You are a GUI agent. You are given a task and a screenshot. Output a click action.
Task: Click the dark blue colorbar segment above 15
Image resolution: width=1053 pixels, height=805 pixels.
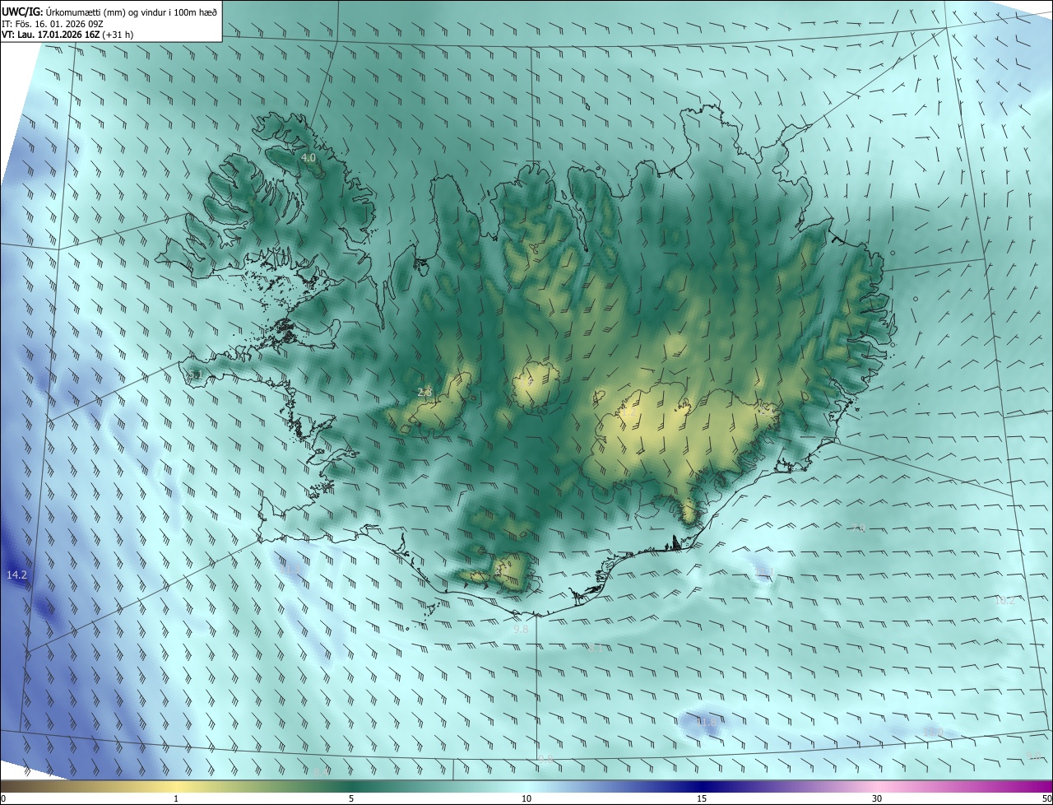pos(702,787)
